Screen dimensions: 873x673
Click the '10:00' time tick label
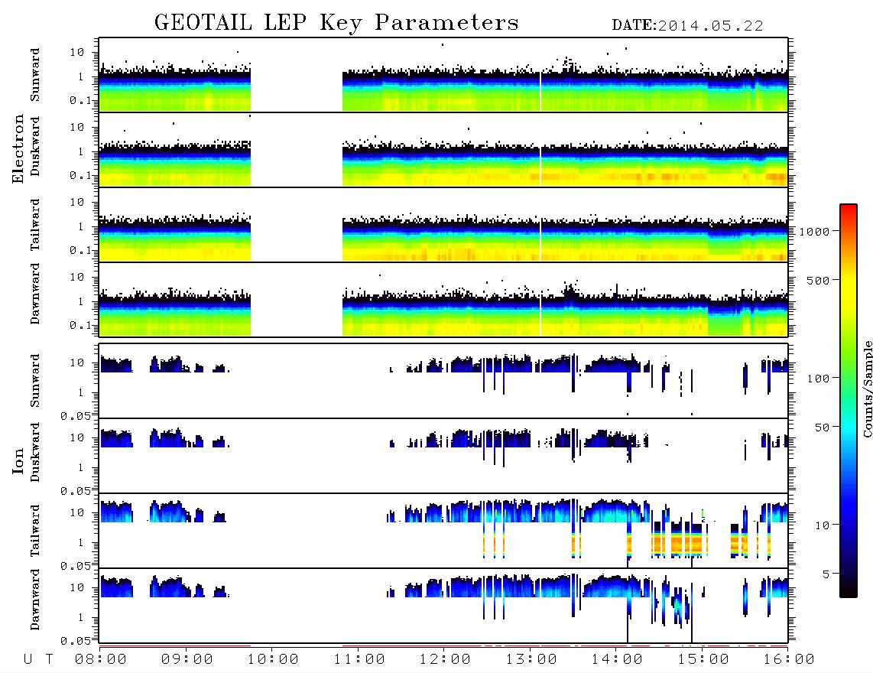pyautogui.click(x=273, y=659)
